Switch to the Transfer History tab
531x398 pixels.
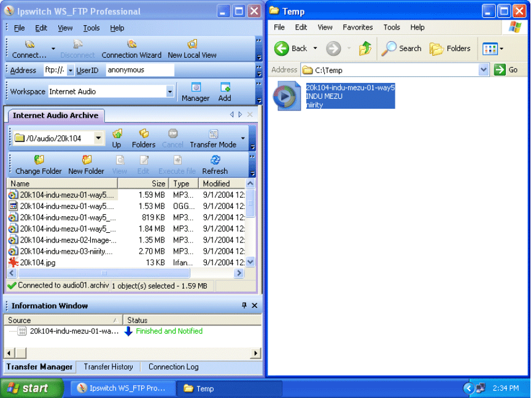pyautogui.click(x=109, y=367)
